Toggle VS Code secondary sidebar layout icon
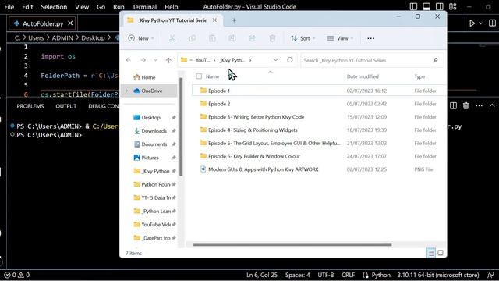Viewport: 499px width, 281px height. pos(440,7)
